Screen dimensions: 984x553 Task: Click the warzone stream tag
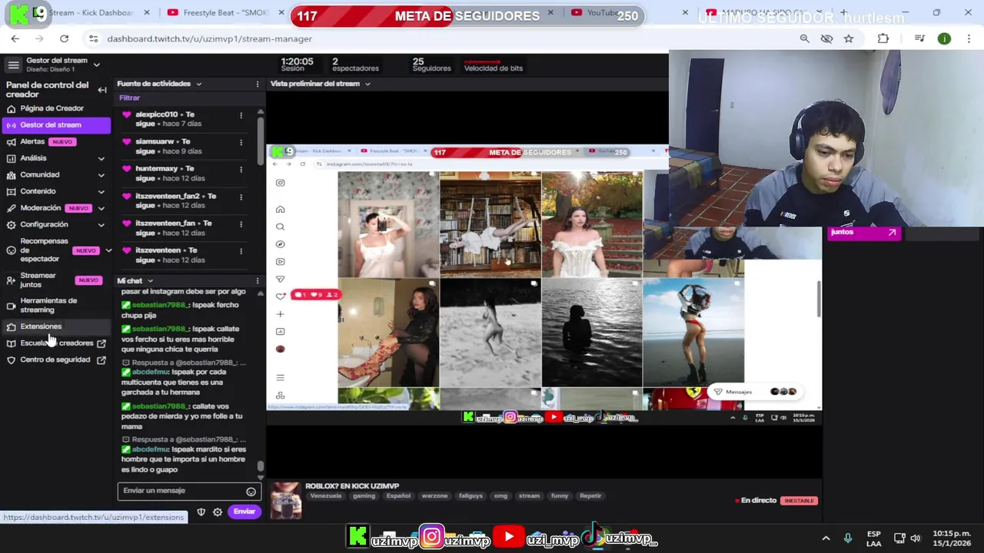[434, 496]
